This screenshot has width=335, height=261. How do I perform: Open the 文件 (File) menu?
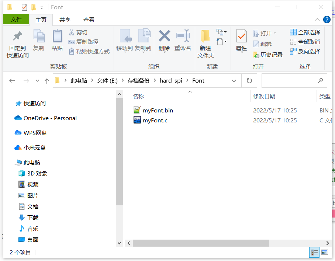(16, 19)
